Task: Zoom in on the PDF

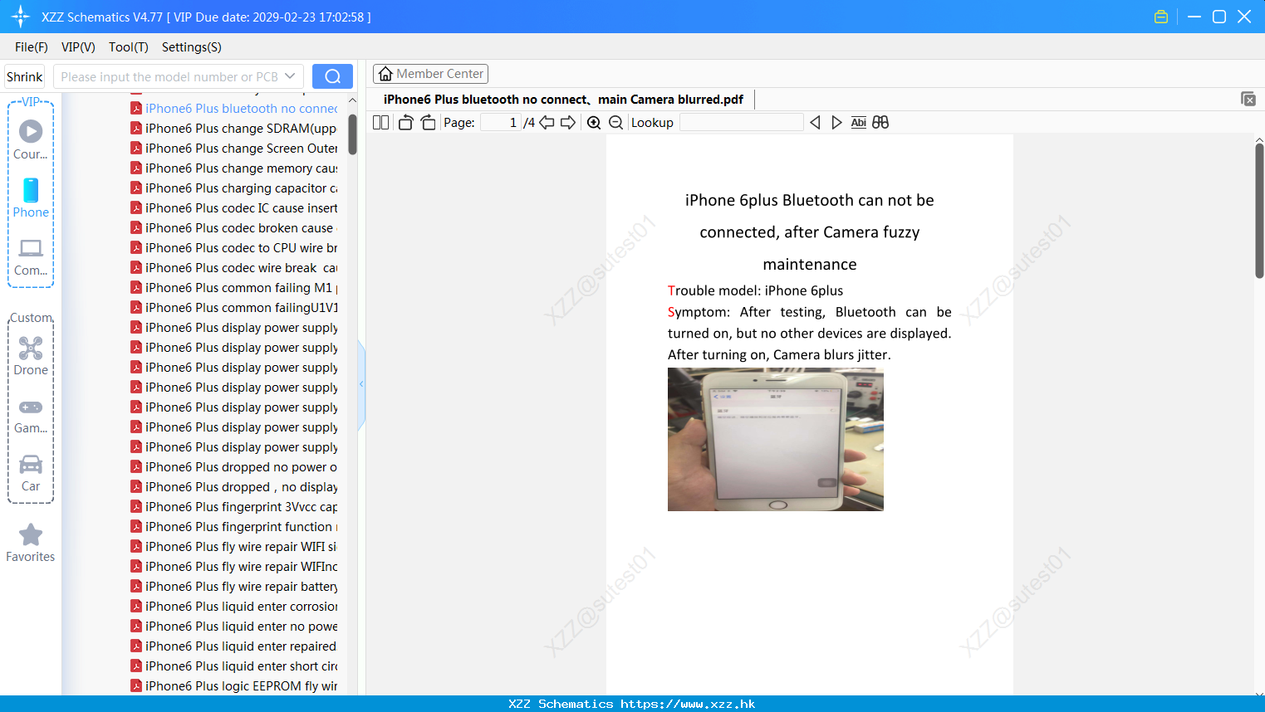Action: pyautogui.click(x=594, y=122)
